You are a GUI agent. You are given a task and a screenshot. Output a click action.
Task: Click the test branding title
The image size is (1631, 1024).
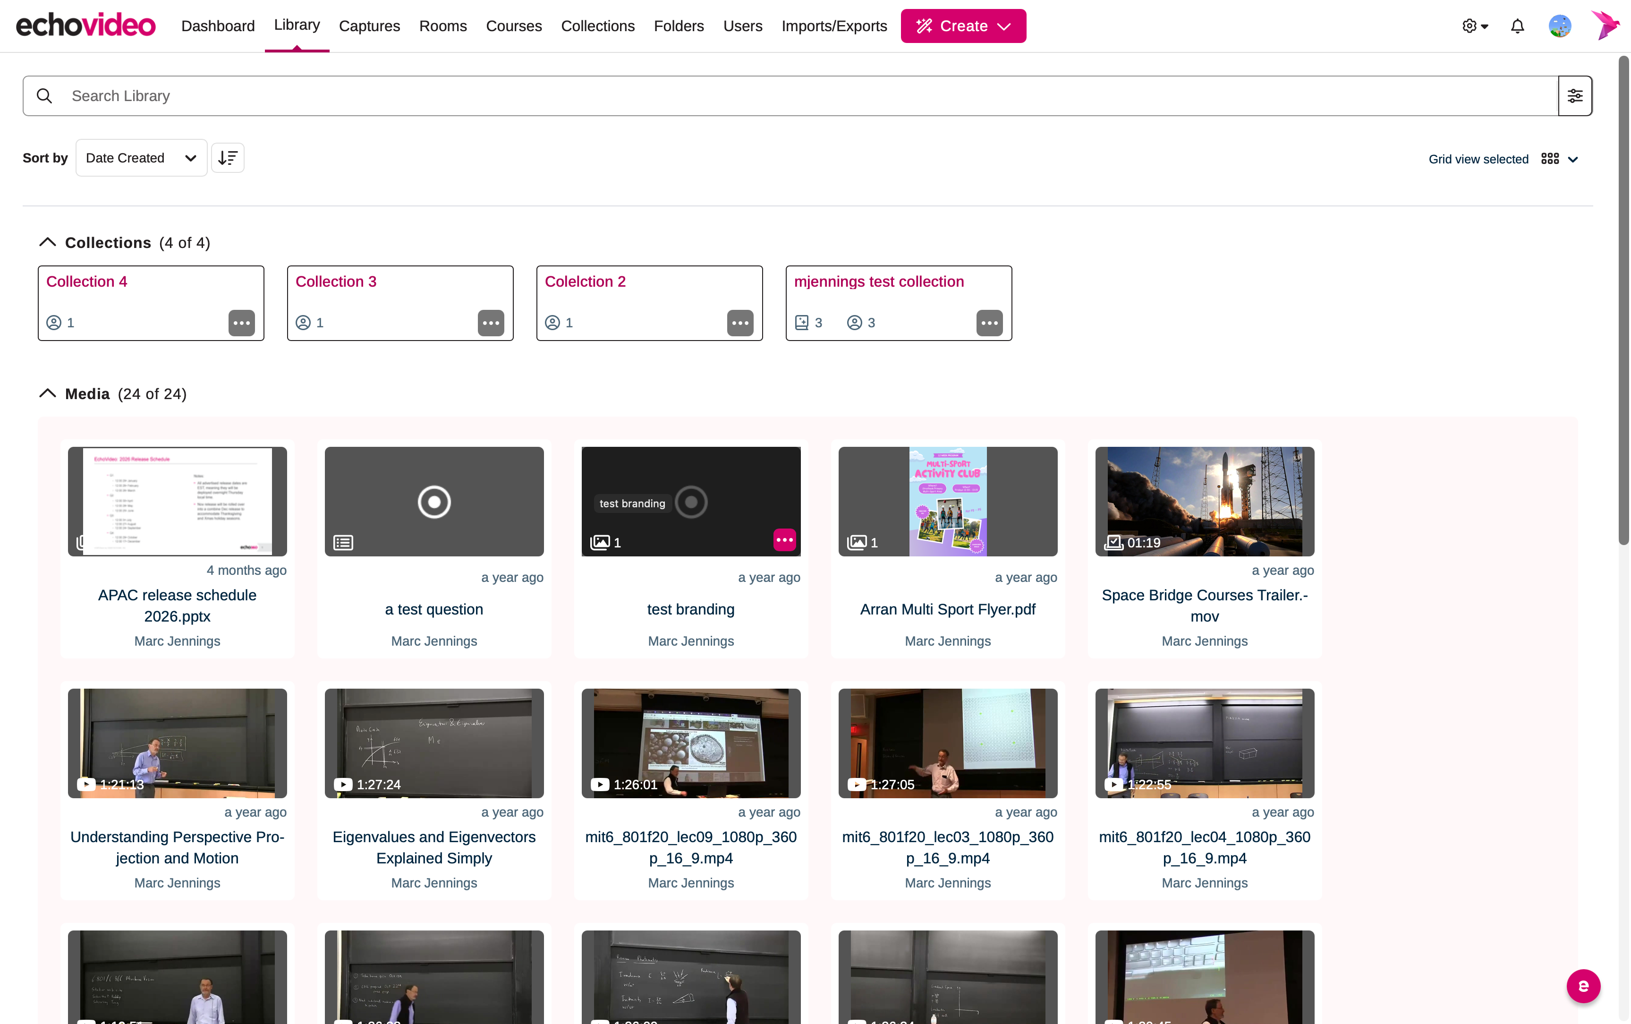pyautogui.click(x=690, y=609)
